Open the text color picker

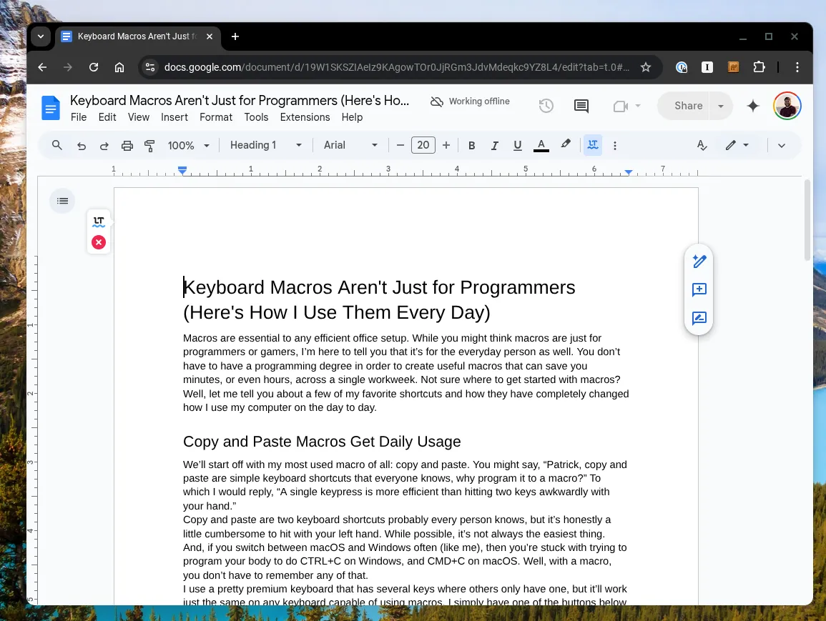click(x=541, y=146)
